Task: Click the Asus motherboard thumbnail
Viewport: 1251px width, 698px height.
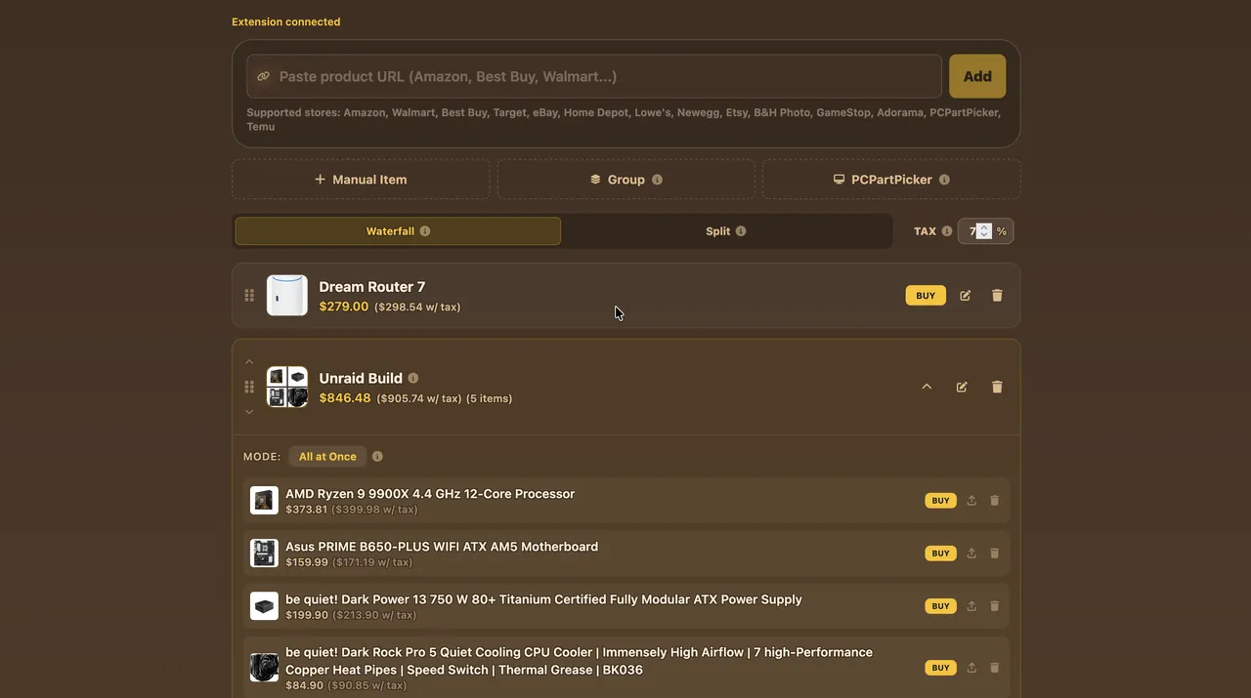Action: tap(264, 554)
